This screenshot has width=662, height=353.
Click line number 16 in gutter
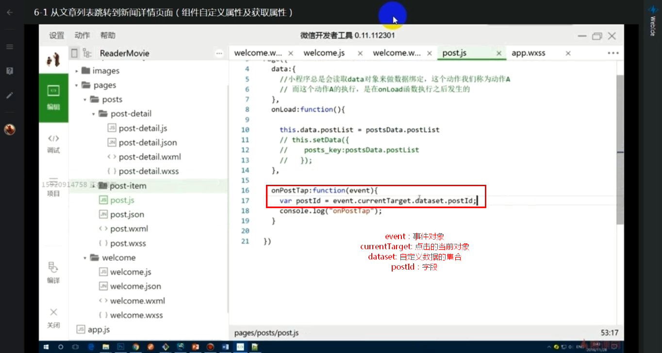245,190
